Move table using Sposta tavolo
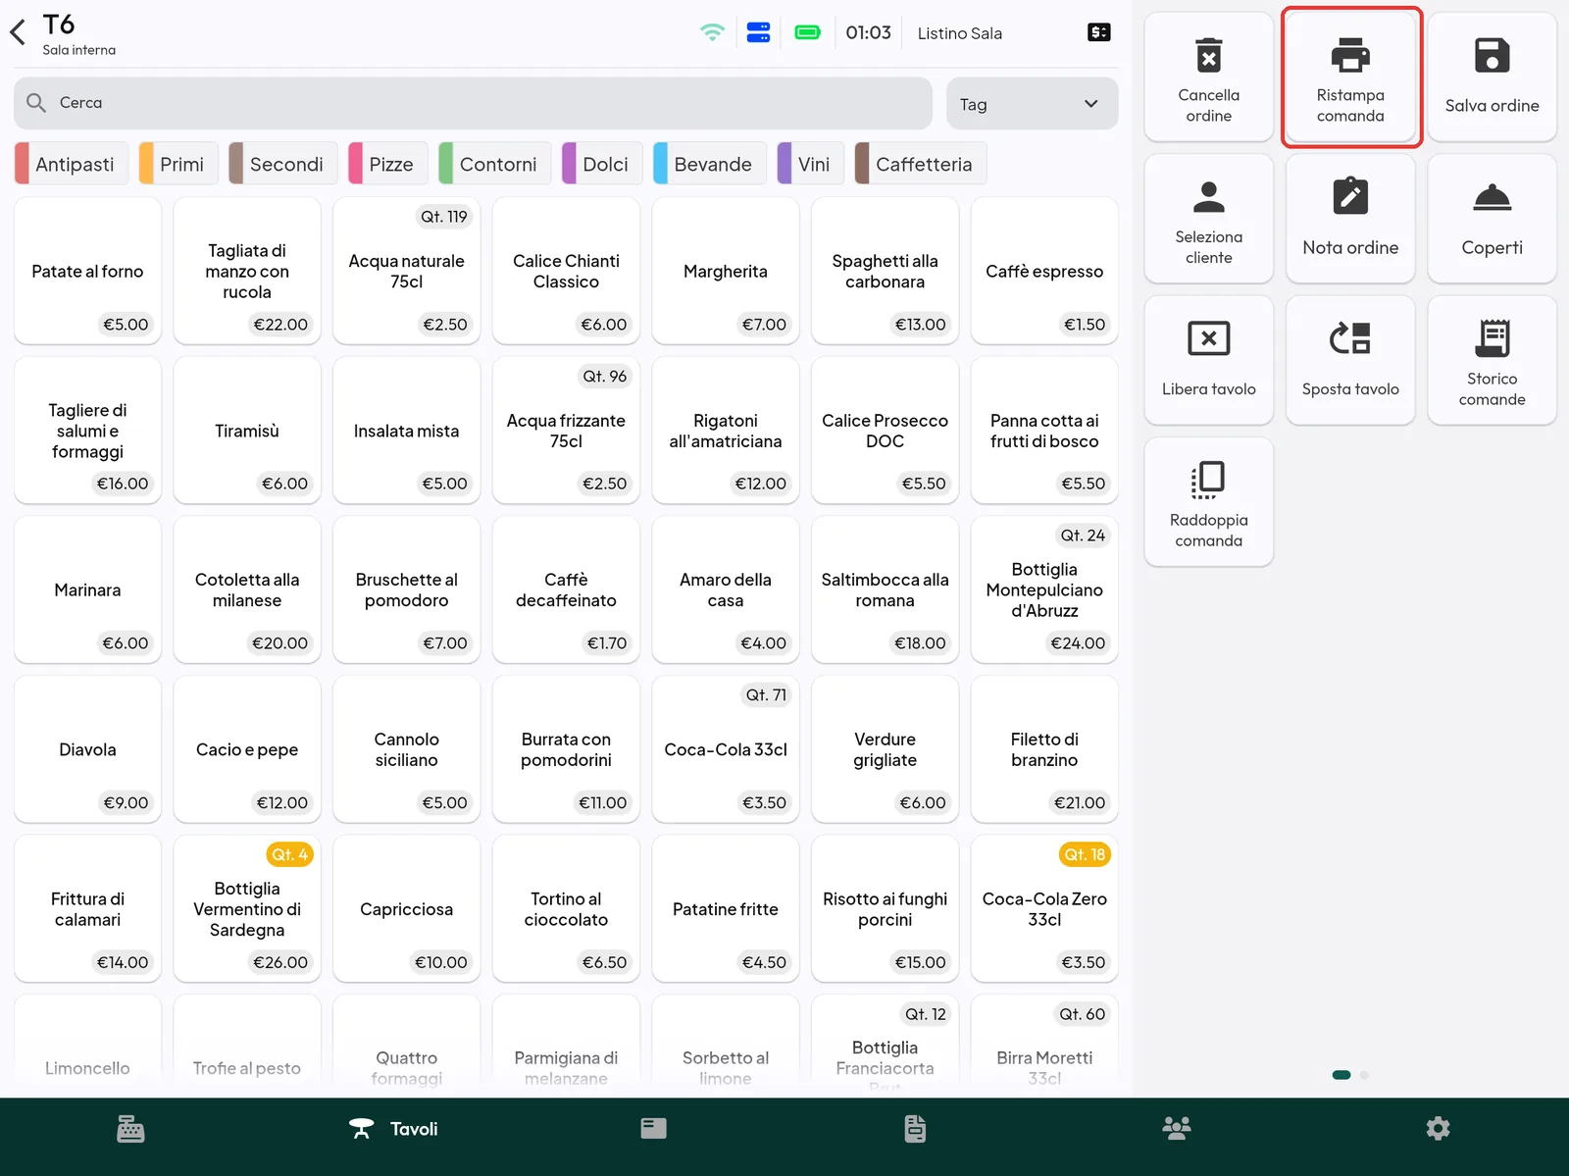 point(1350,360)
